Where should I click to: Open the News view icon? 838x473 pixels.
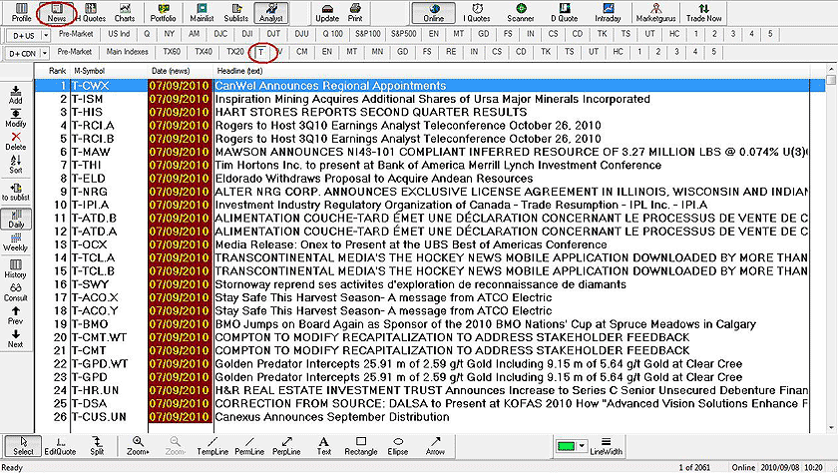(x=56, y=13)
